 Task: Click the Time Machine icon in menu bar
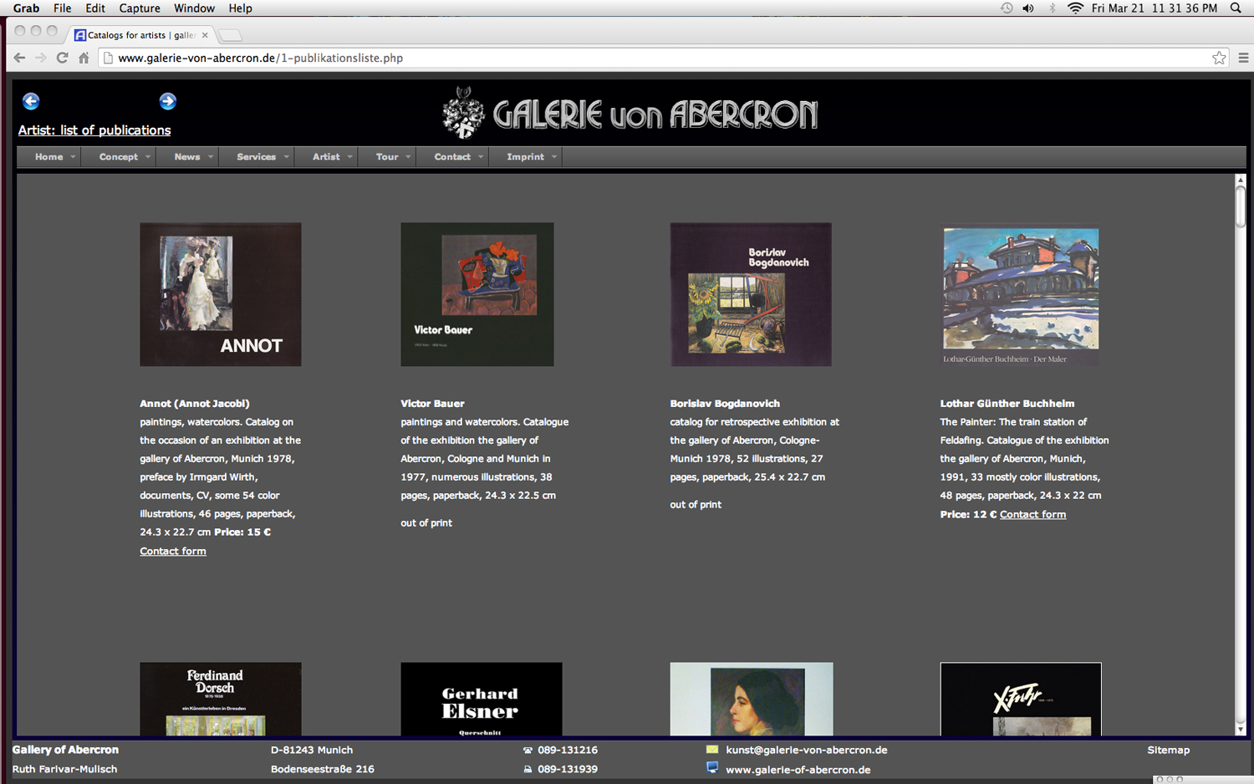pyautogui.click(x=1007, y=8)
